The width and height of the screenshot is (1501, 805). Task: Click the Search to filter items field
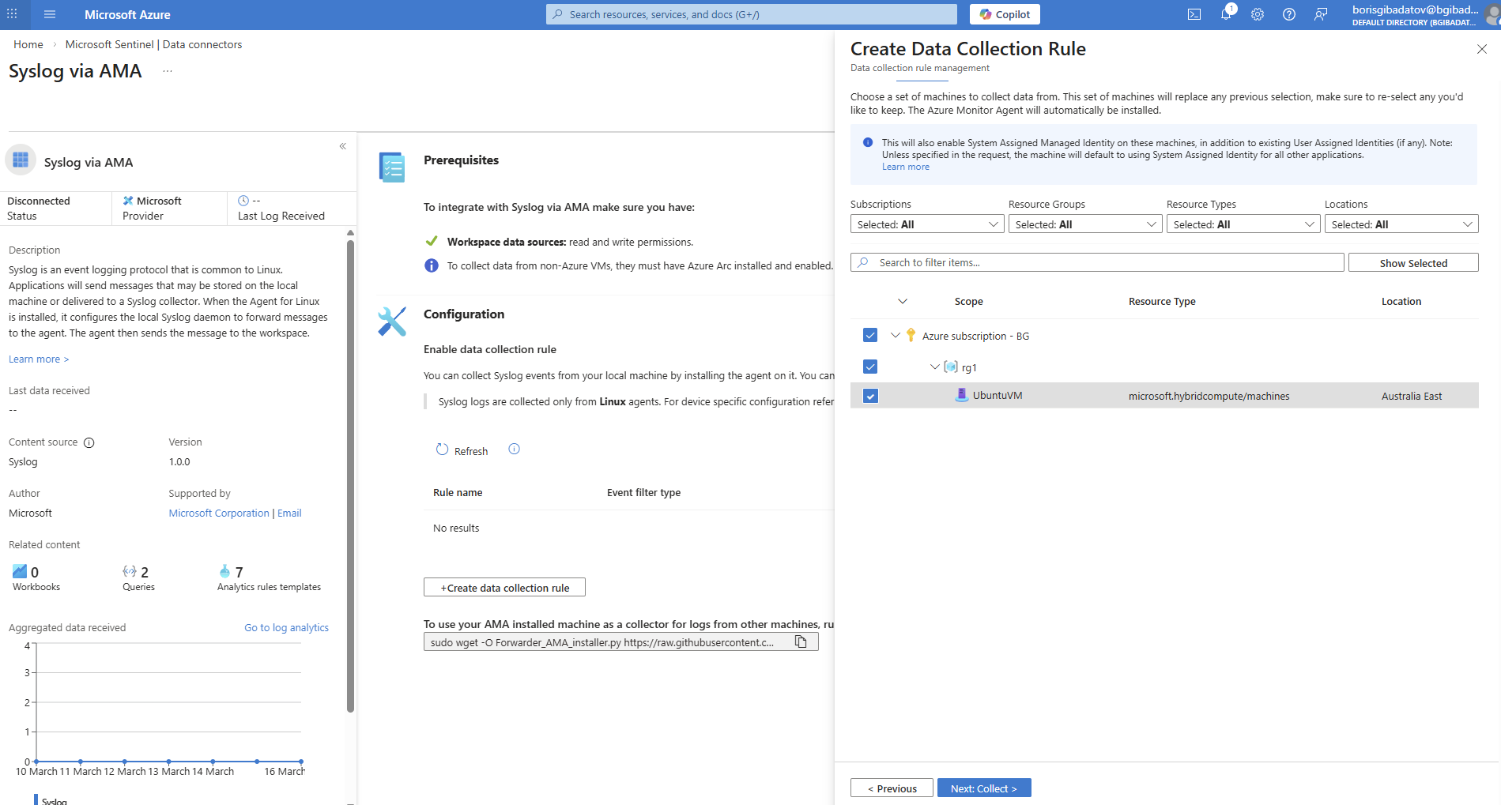click(x=1097, y=262)
